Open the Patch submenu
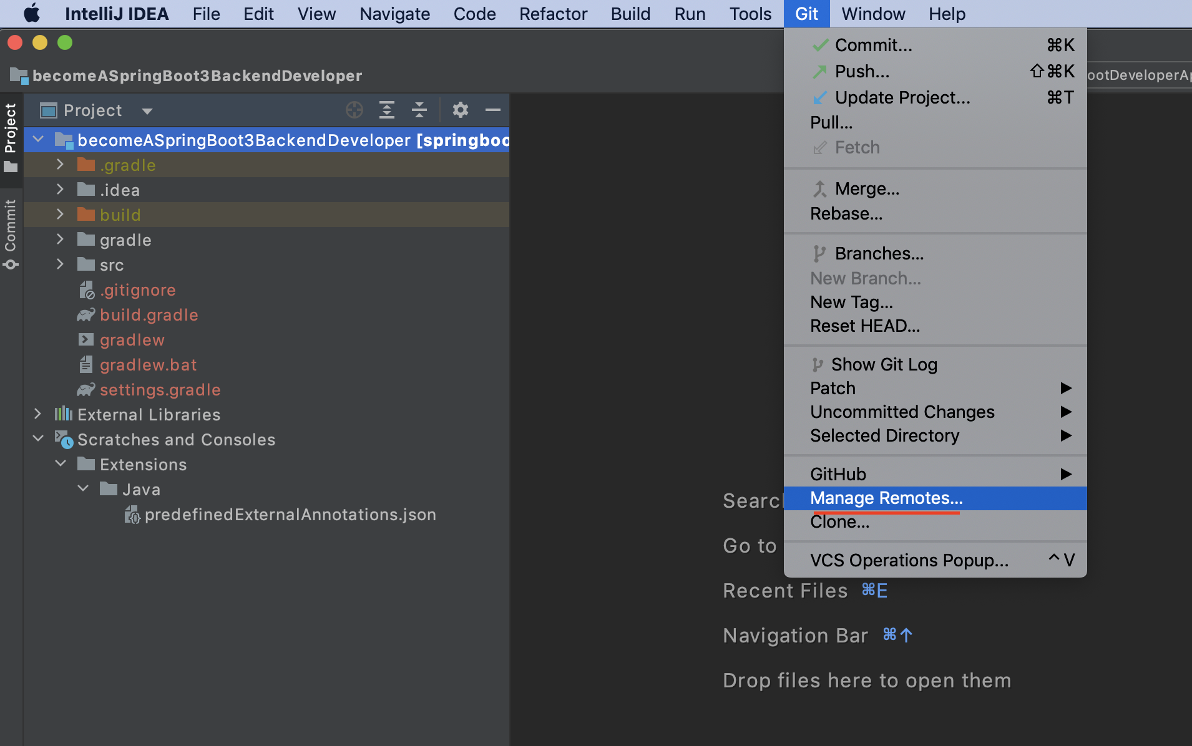This screenshot has height=746, width=1192. pyautogui.click(x=935, y=388)
